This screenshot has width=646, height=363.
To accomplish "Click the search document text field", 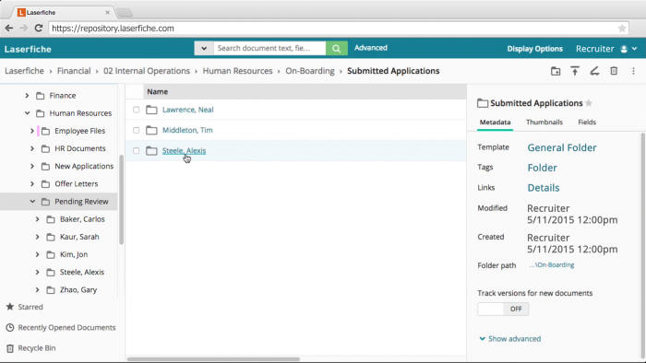I will pyautogui.click(x=269, y=48).
